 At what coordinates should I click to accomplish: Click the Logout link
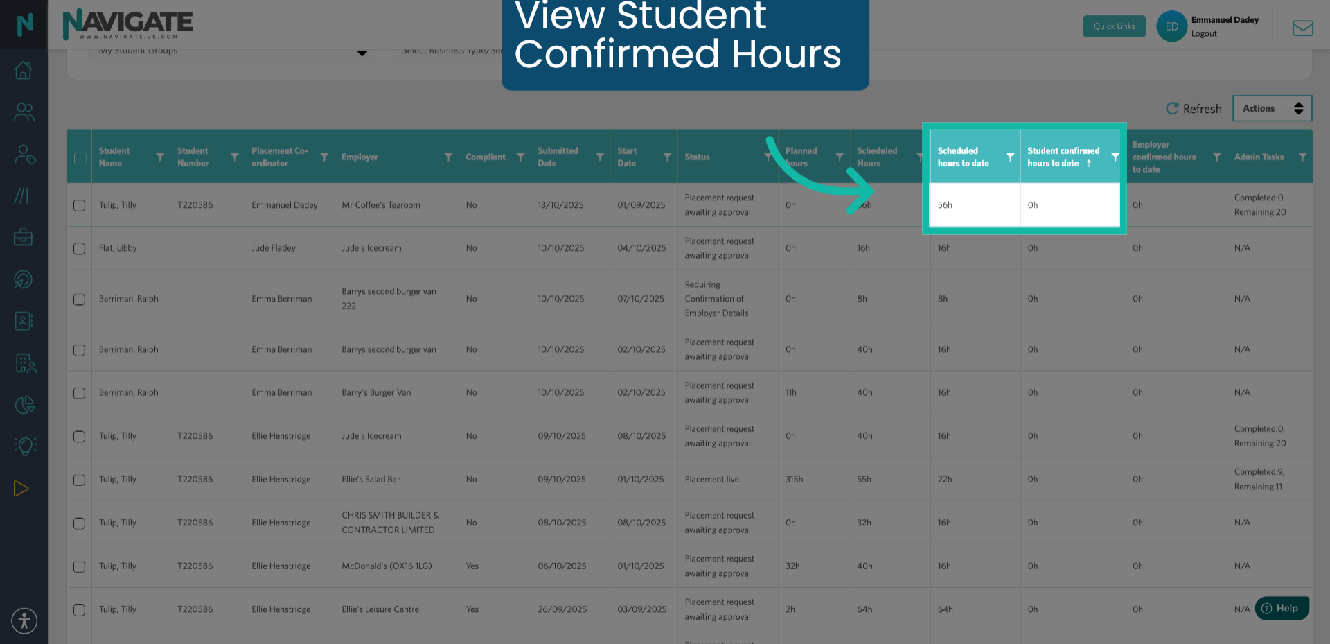click(x=1204, y=33)
